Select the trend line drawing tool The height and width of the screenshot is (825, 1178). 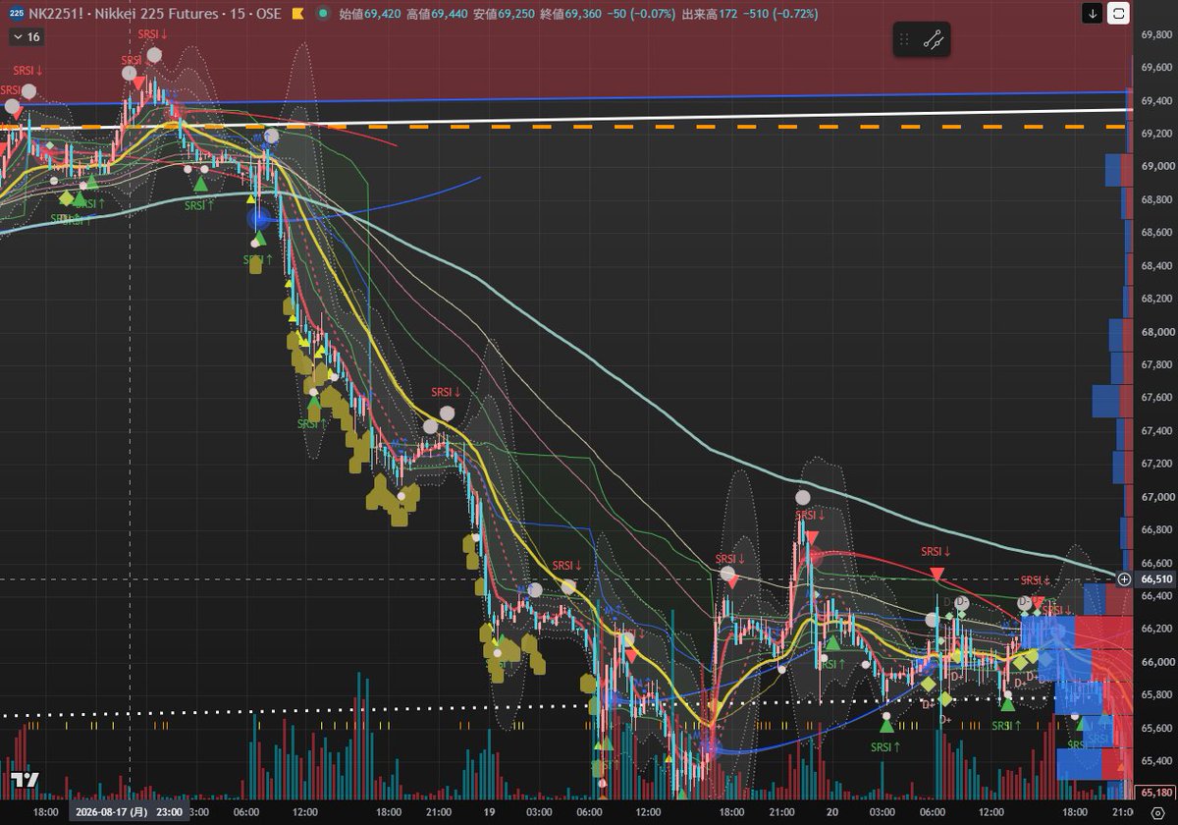click(x=934, y=40)
